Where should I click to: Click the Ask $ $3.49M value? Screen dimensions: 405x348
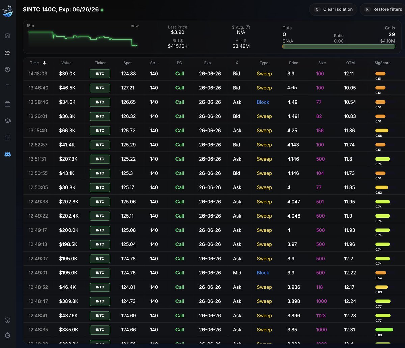click(241, 46)
